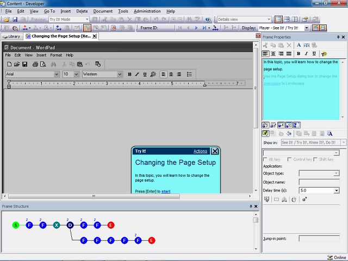This screenshot has width=348, height=261.
Task: Open the WordPad Western script dropdown
Action: pos(120,74)
